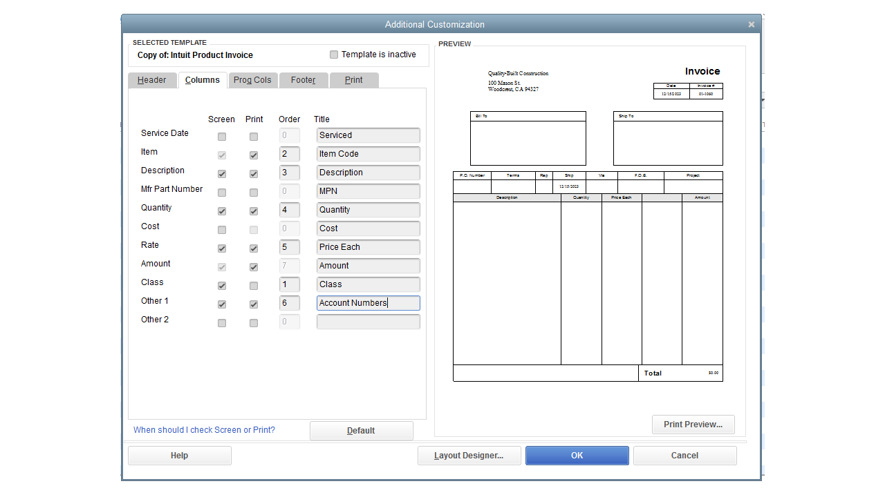Check Screen checkbox for Other 2
This screenshot has height=497, width=885.
pos(222,323)
